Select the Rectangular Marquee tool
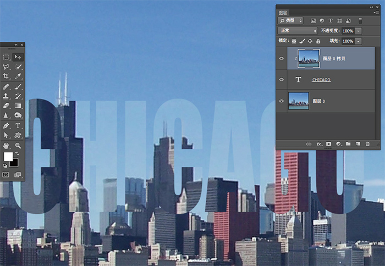 6,57
